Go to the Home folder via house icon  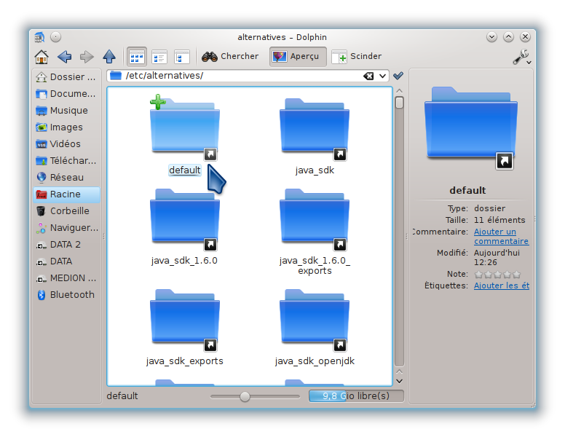42,57
